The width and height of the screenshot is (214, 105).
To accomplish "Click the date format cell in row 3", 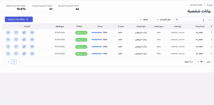I will [159, 47].
